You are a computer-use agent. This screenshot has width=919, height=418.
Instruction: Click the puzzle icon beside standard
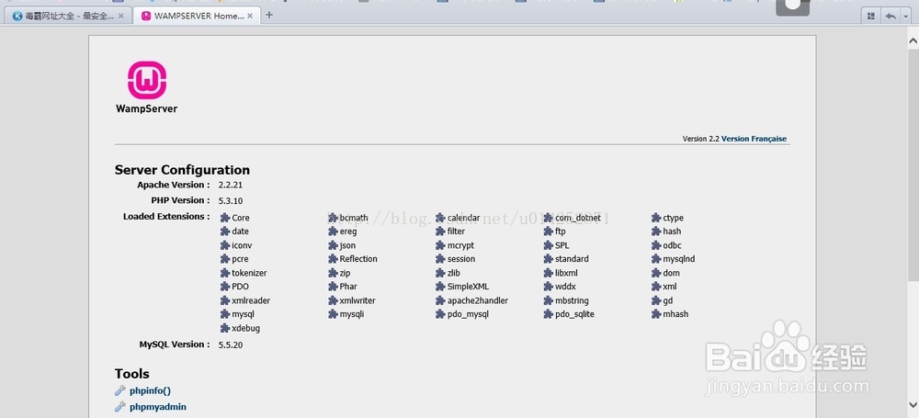pos(549,258)
